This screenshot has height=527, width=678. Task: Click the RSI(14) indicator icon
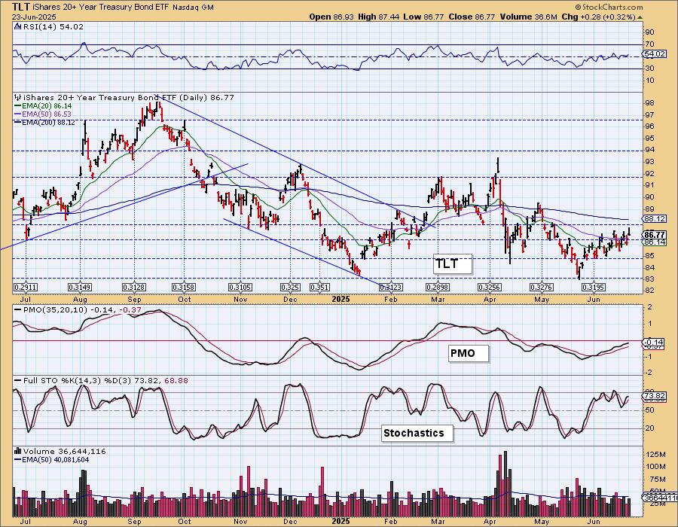point(17,27)
